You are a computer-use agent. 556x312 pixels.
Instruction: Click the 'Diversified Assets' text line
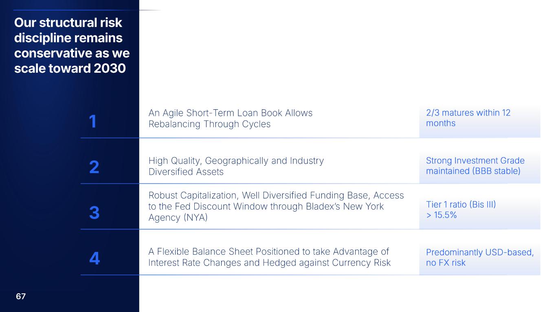(186, 172)
